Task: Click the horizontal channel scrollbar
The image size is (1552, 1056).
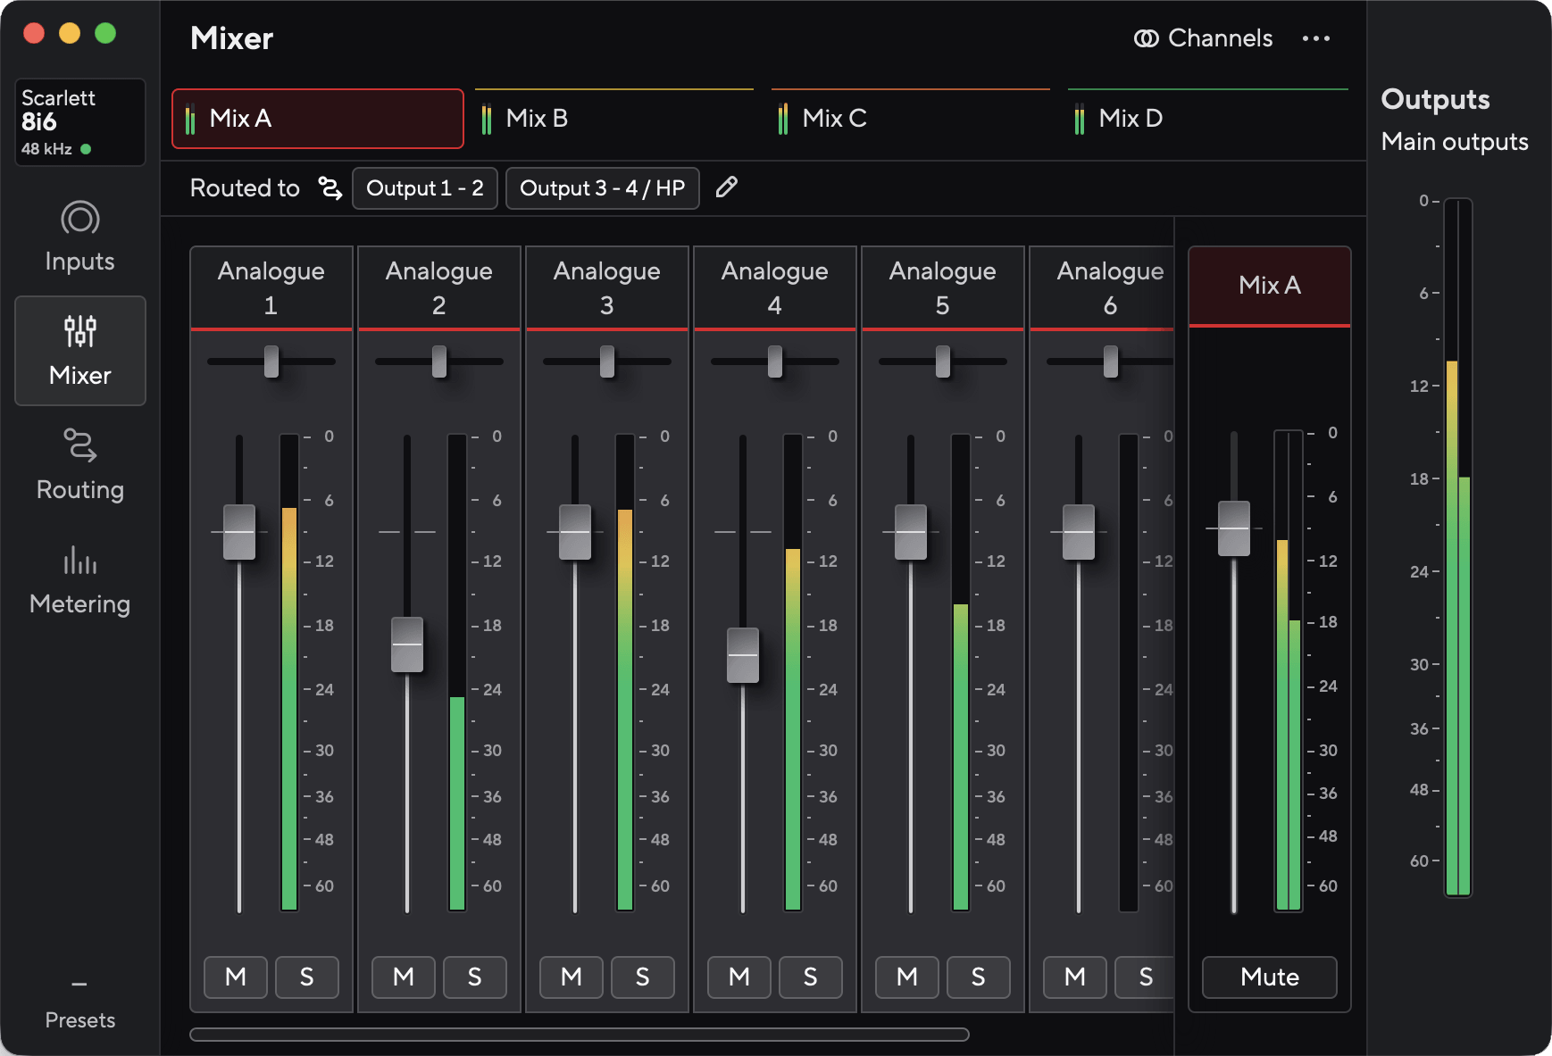Action: click(x=580, y=1035)
